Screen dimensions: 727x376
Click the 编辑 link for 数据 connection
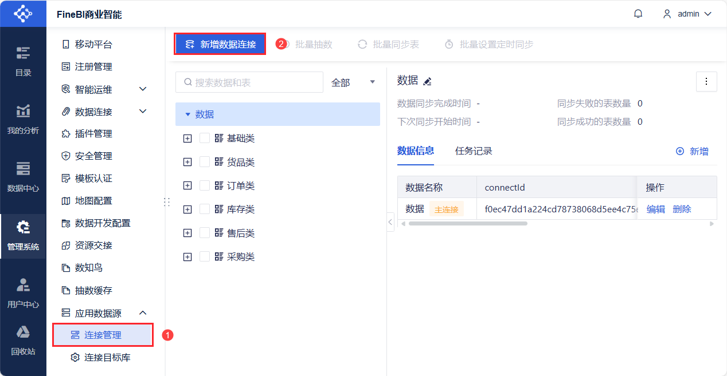point(656,209)
